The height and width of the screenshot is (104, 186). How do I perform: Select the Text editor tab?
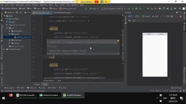click(45, 84)
